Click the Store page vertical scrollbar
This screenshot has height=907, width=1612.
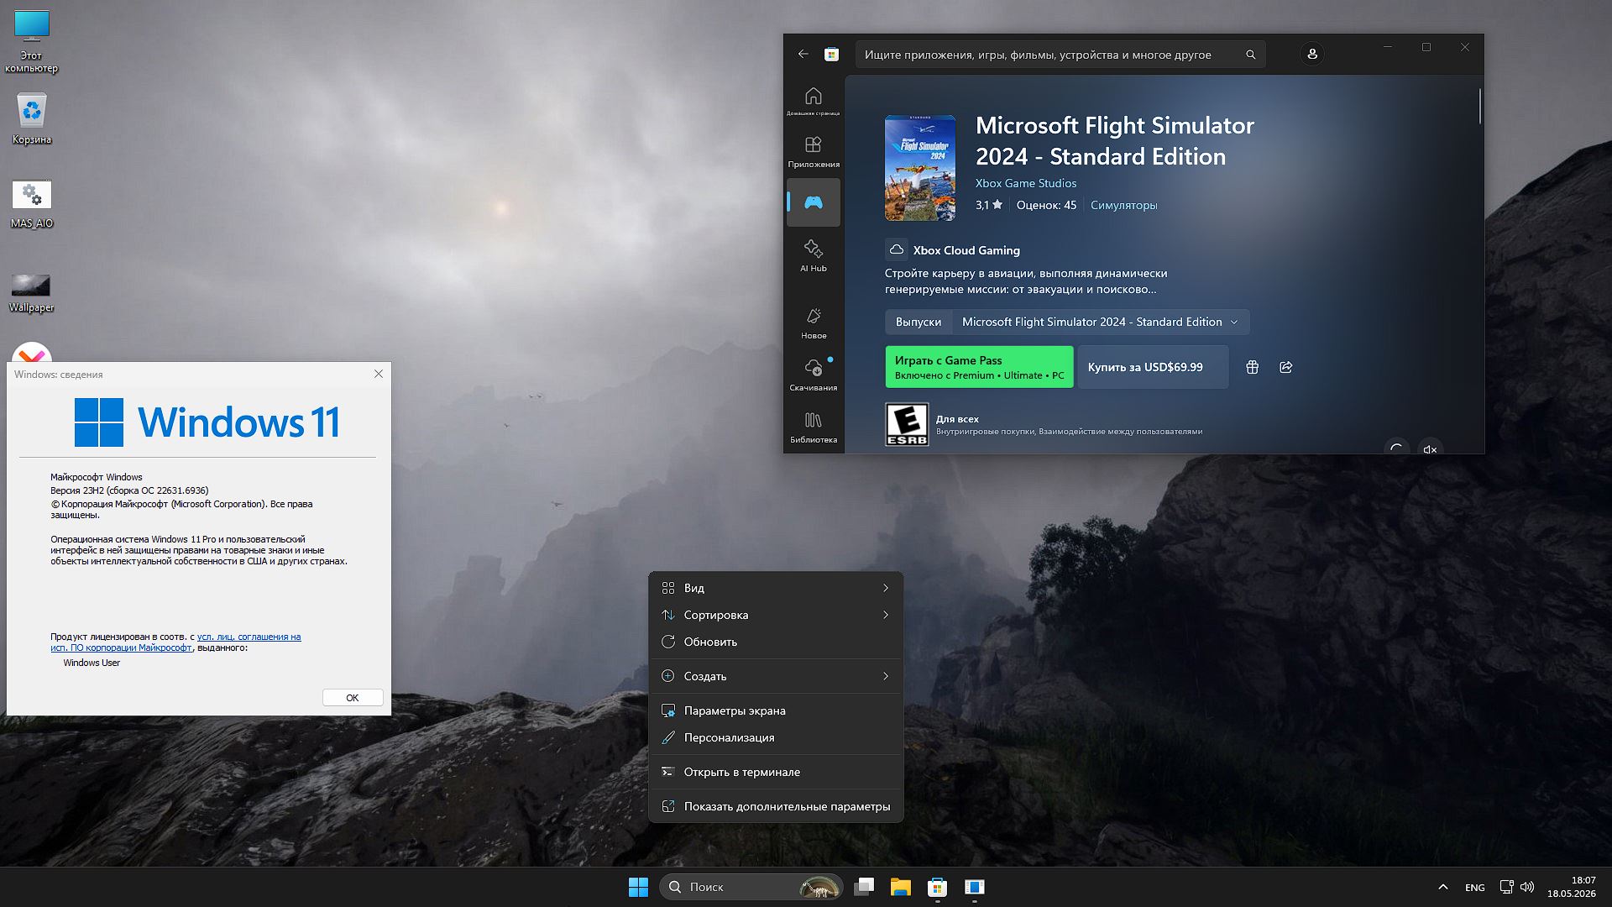[x=1479, y=106]
